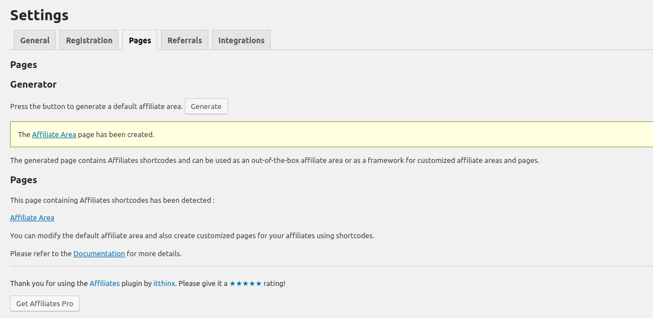Viewport: 653px width, 318px height.
Task: Click the Get Affiliates Pro button
Action: pos(45,303)
